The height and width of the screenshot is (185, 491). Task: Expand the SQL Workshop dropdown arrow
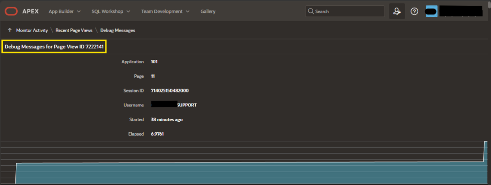click(129, 12)
